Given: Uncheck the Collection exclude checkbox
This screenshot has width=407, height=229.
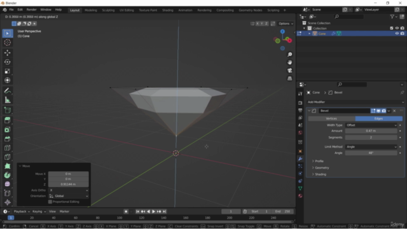Looking at the screenshot, I should coord(392,28).
